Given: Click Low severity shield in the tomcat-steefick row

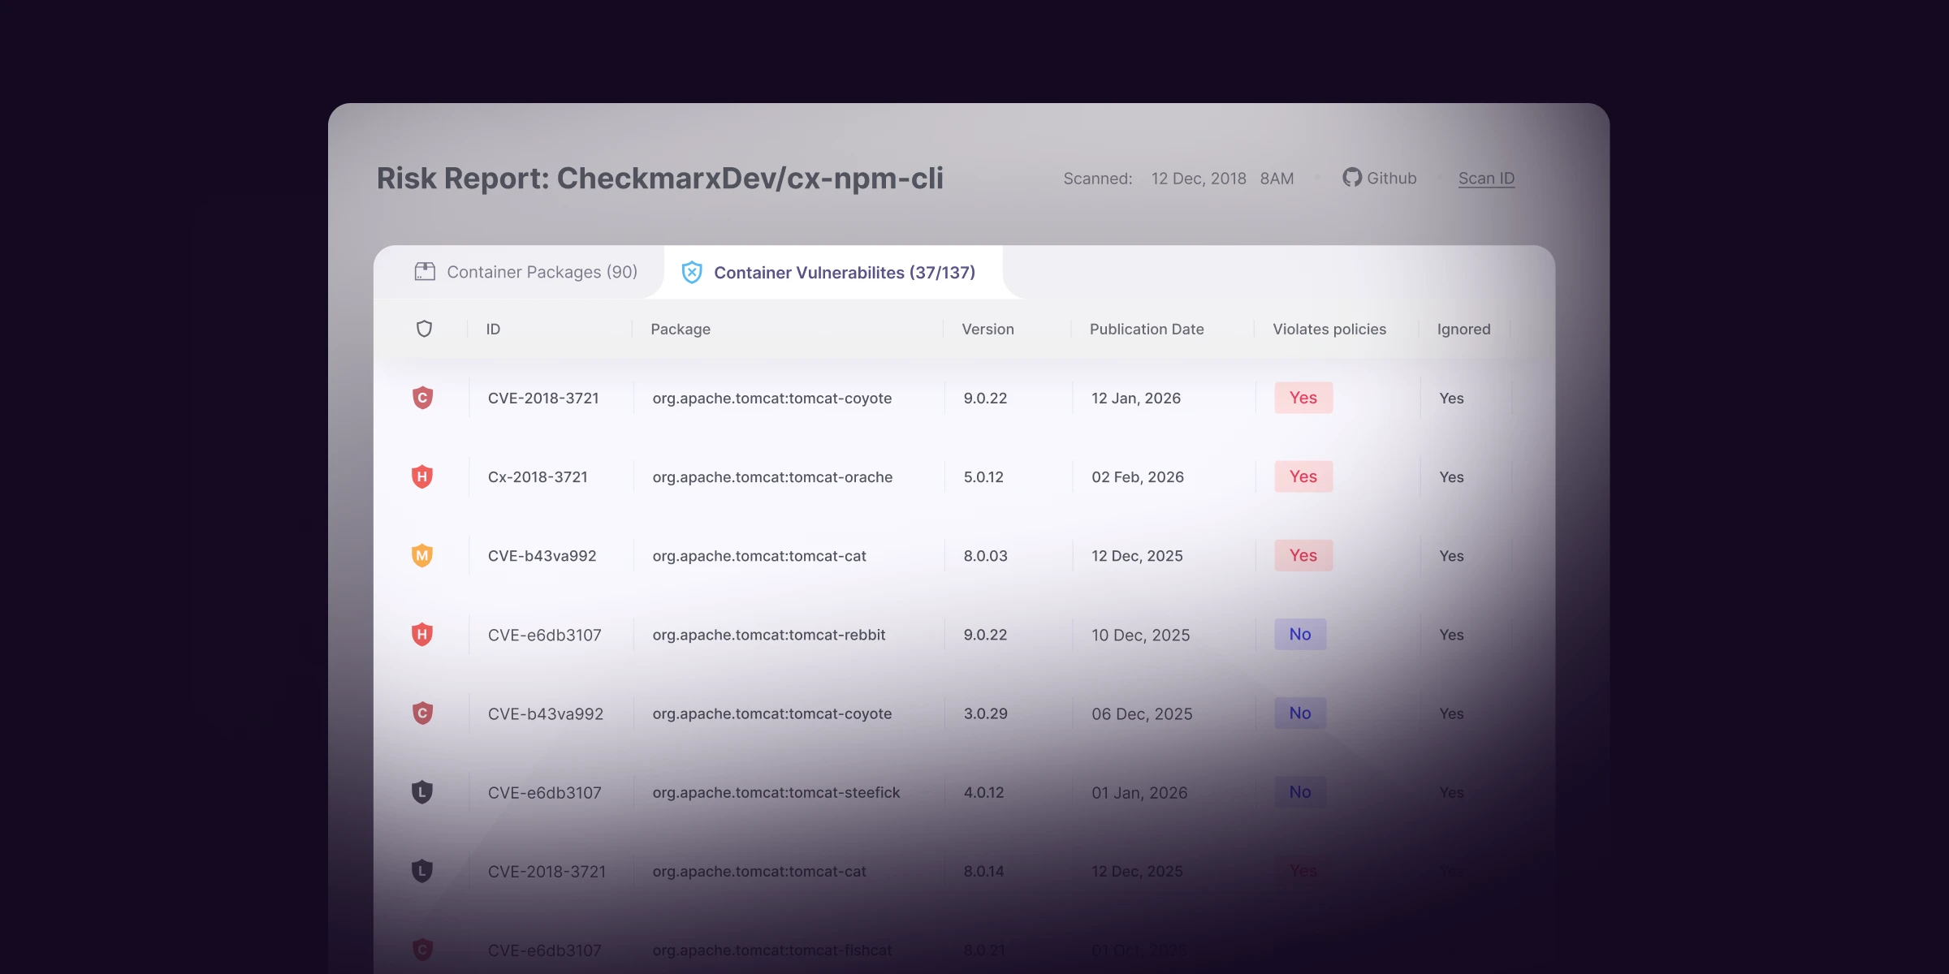Looking at the screenshot, I should point(422,791).
